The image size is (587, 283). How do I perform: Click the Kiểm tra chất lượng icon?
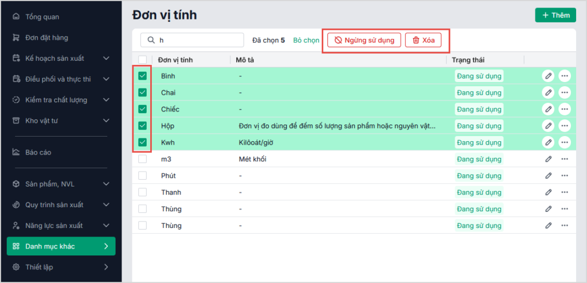pyautogui.click(x=16, y=100)
